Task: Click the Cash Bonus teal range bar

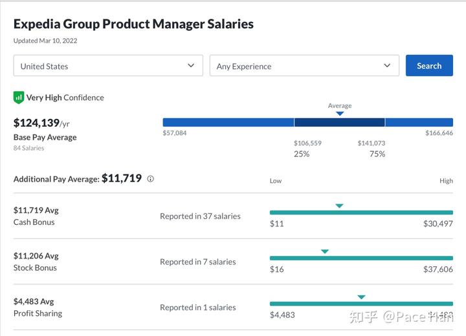Action: [361, 213]
